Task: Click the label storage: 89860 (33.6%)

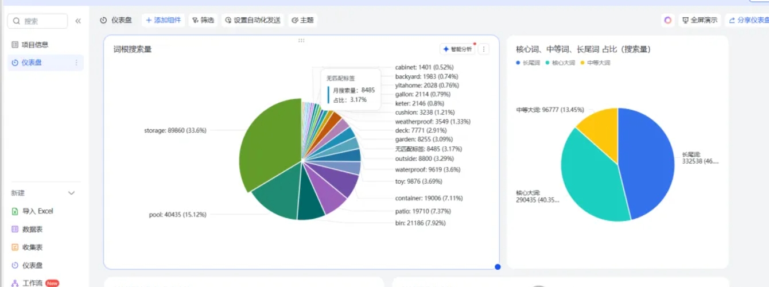Action: [175, 130]
